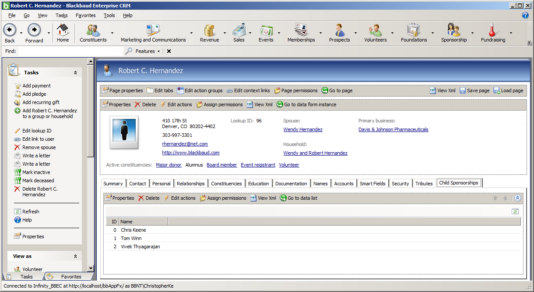Open Page properties
The width and height of the screenshot is (534, 292).
tap(123, 90)
